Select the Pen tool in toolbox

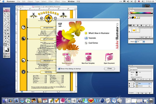5,19
